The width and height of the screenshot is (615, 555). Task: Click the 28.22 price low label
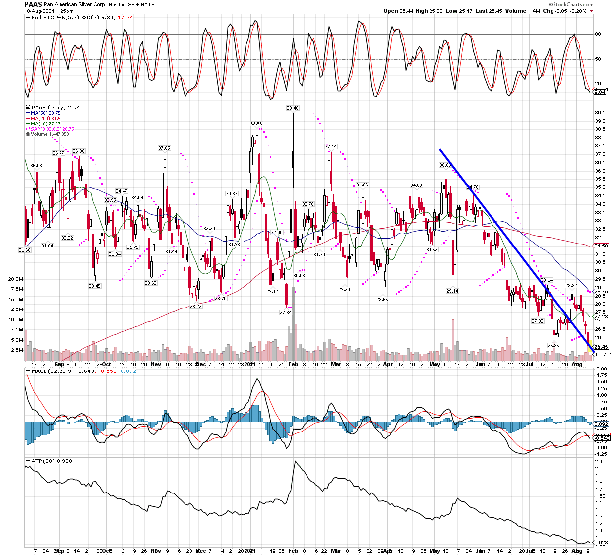coord(196,307)
